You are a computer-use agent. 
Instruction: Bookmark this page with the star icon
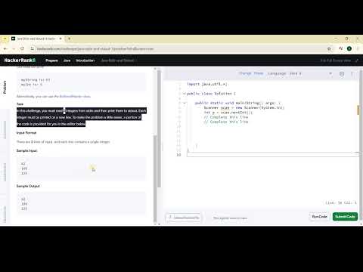329,49
